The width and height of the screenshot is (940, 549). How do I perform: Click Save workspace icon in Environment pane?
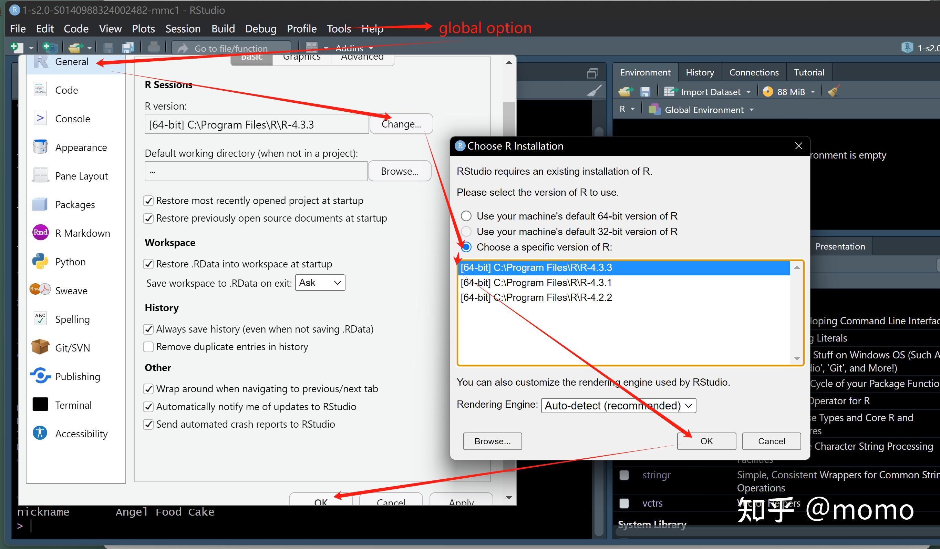point(645,92)
